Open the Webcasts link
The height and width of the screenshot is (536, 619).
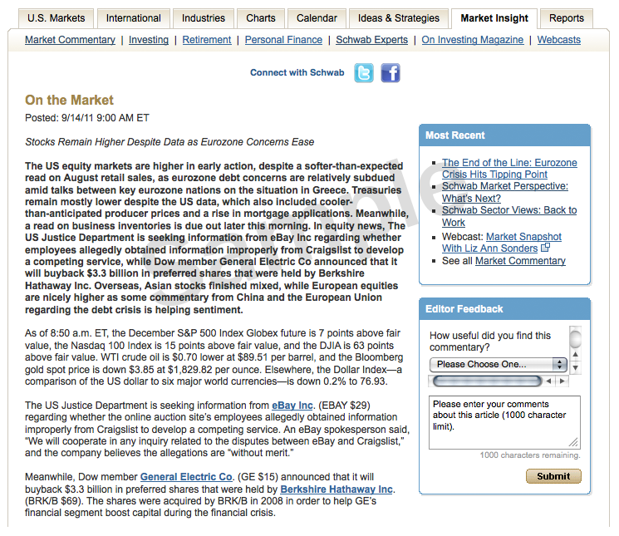click(x=559, y=40)
